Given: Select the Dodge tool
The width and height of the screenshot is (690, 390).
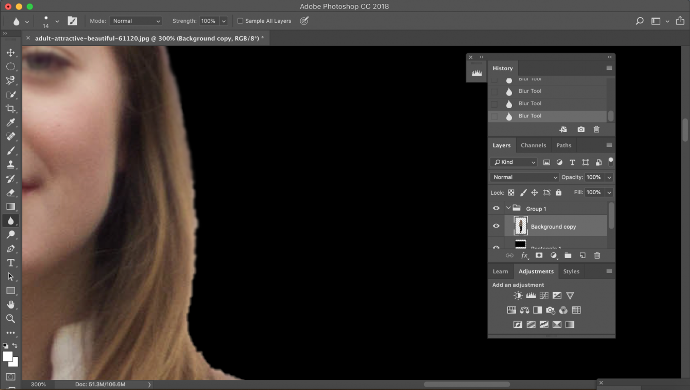Looking at the screenshot, I should click(x=10, y=235).
